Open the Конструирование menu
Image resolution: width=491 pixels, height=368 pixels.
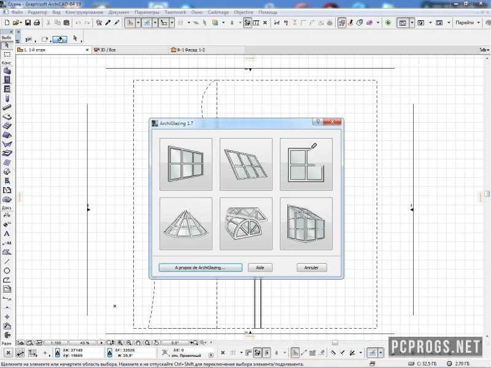[84, 12]
